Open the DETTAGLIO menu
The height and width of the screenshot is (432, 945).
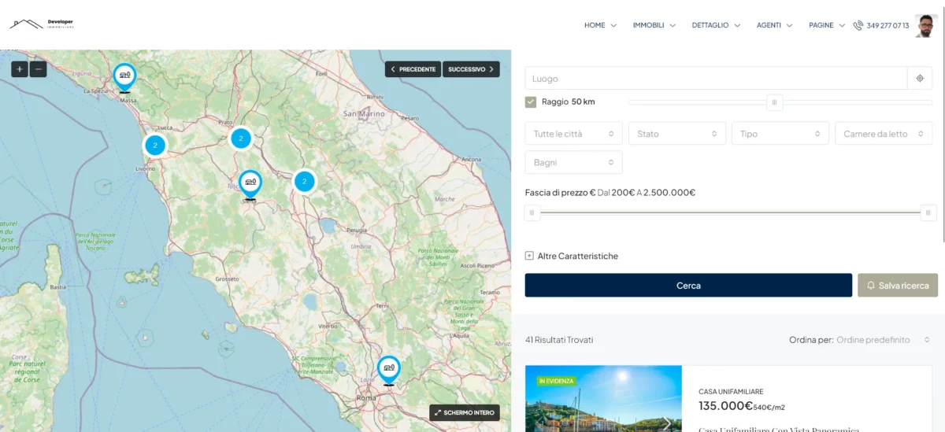[716, 25]
